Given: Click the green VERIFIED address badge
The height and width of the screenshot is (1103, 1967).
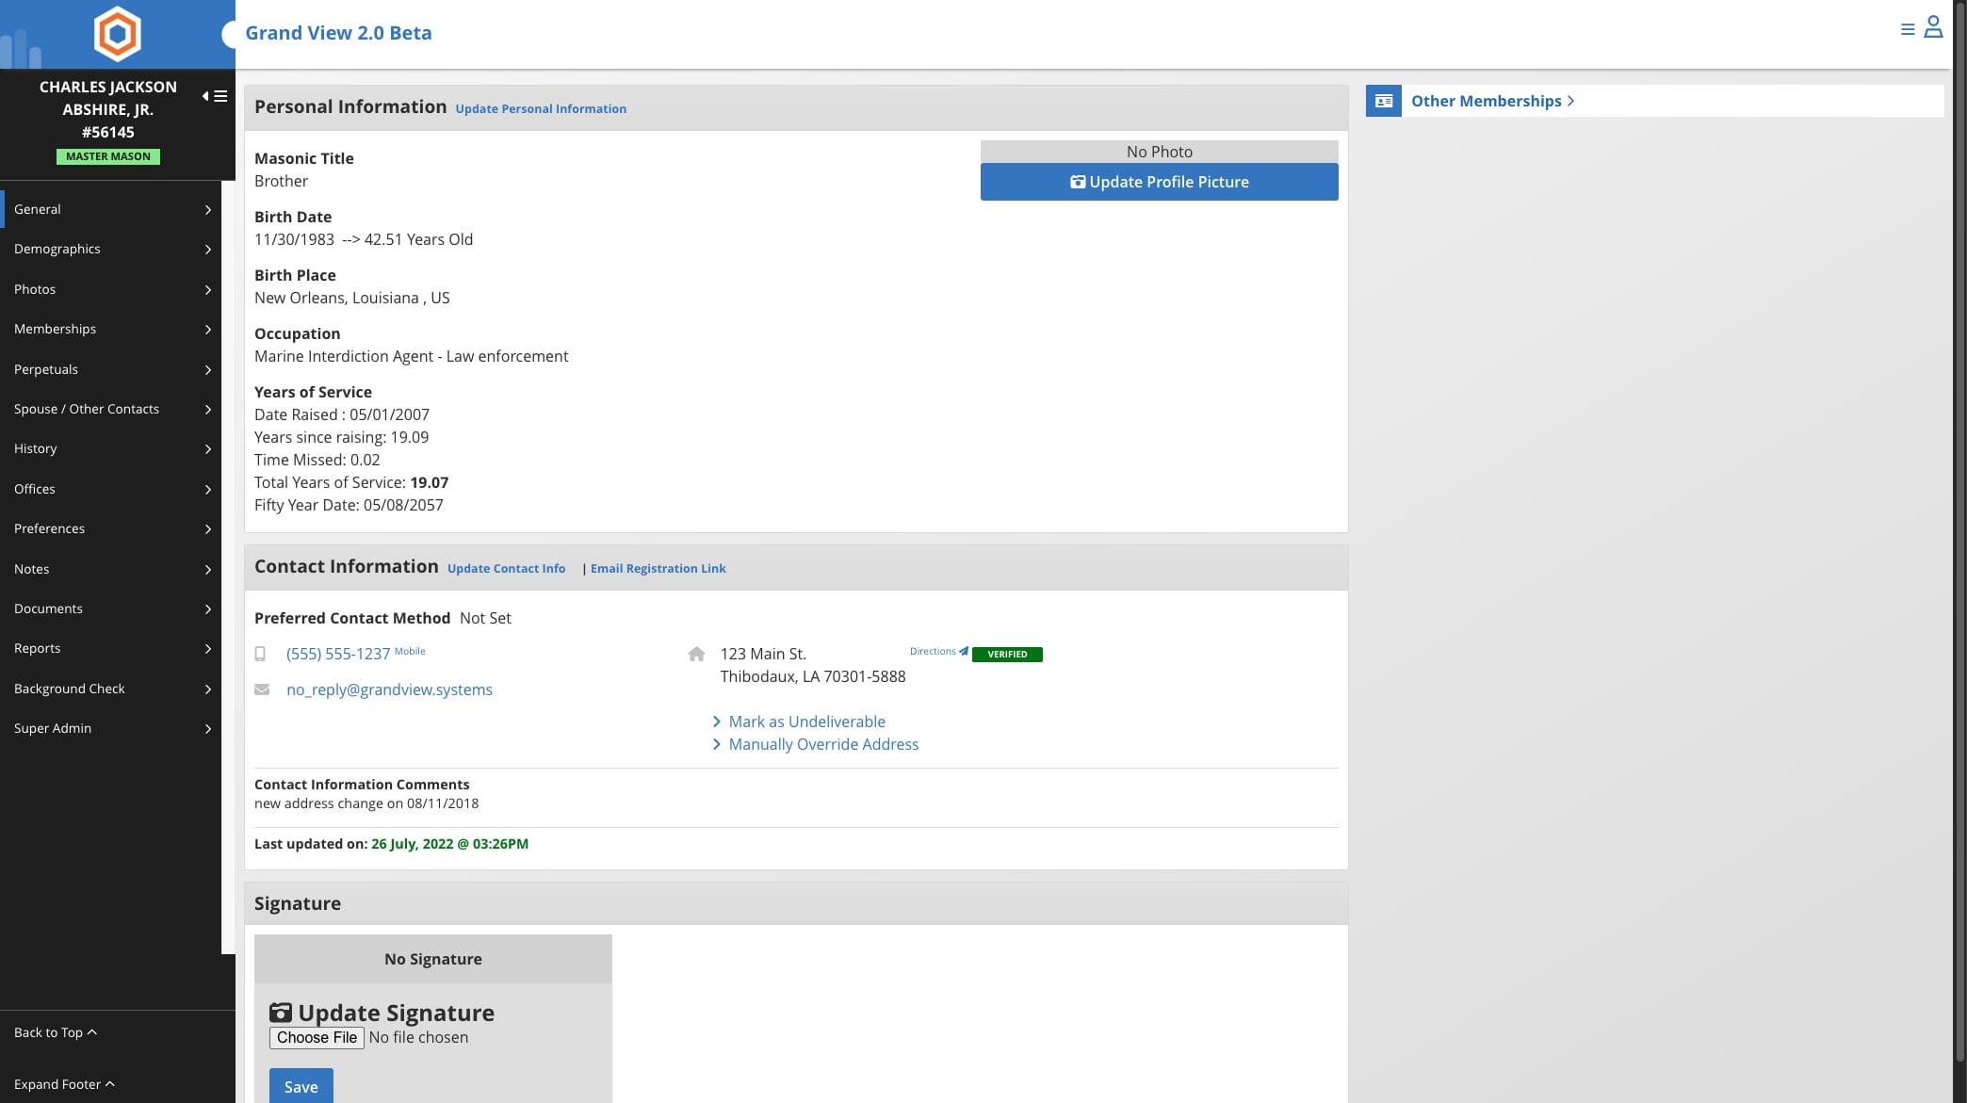Looking at the screenshot, I should coord(1007,654).
